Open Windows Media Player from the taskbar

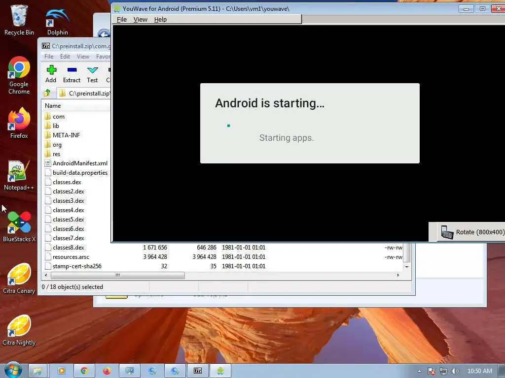(x=61, y=371)
